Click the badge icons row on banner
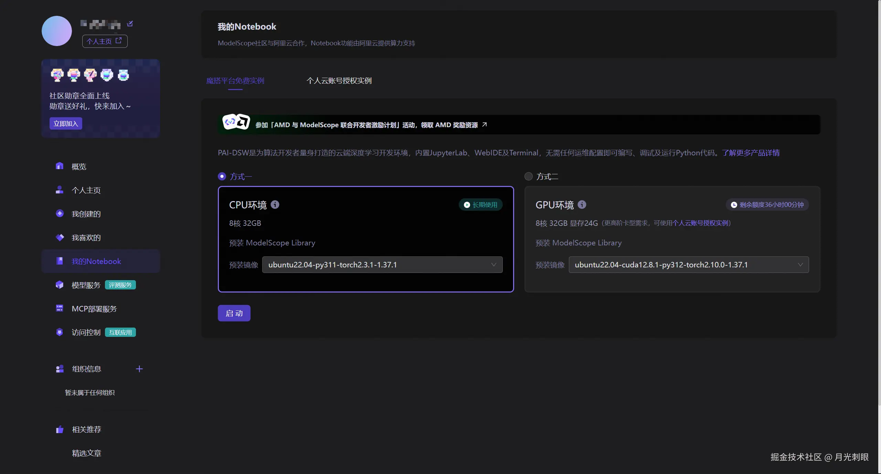The width and height of the screenshot is (881, 474). [x=90, y=75]
